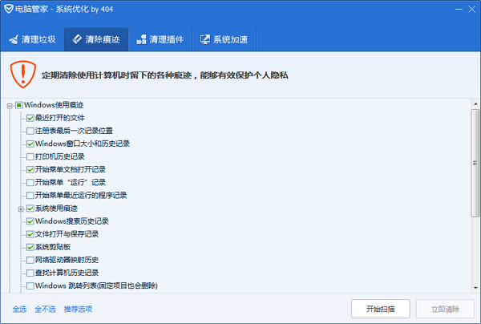The width and height of the screenshot is (481, 324).
Task: Enable 开始菜单最近运行的程序记录 checkbox
Action: pos(30,196)
